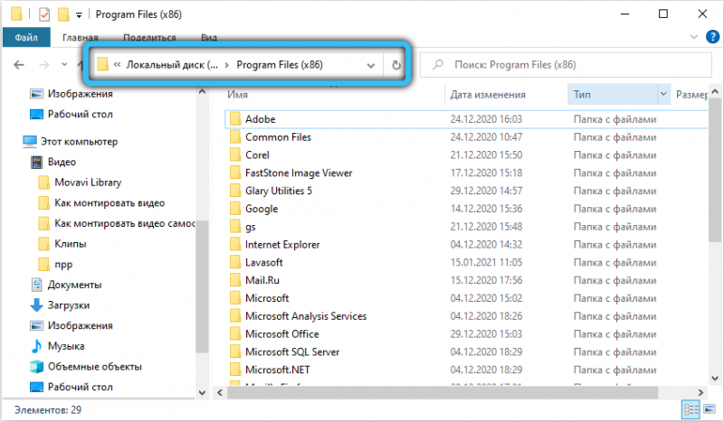Open the Тип column filter dropdown
Image resolution: width=724 pixels, height=422 pixels.
[663, 94]
